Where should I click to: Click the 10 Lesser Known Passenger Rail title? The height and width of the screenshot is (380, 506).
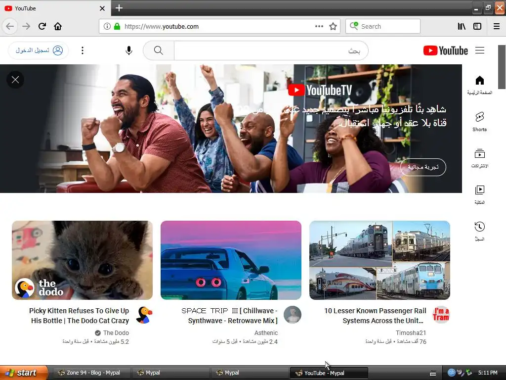(375, 316)
